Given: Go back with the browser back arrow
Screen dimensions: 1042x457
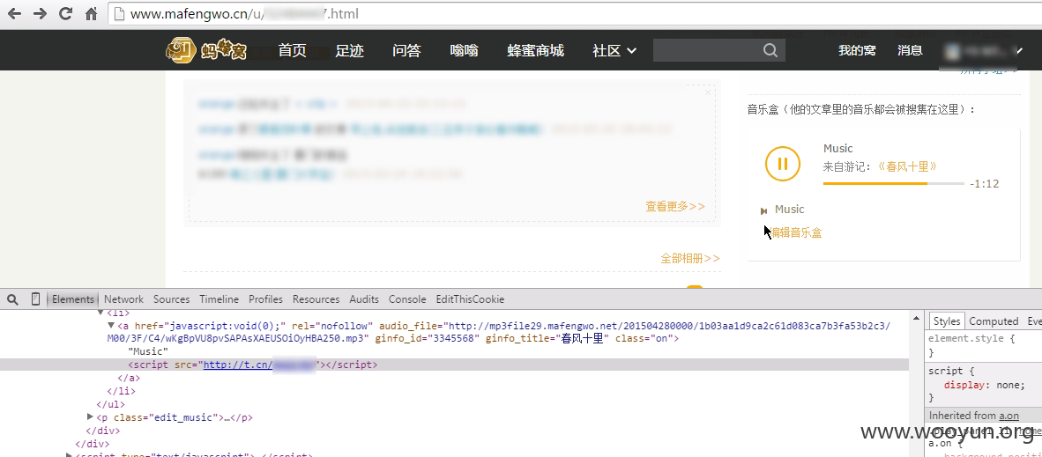Looking at the screenshot, I should click(14, 13).
